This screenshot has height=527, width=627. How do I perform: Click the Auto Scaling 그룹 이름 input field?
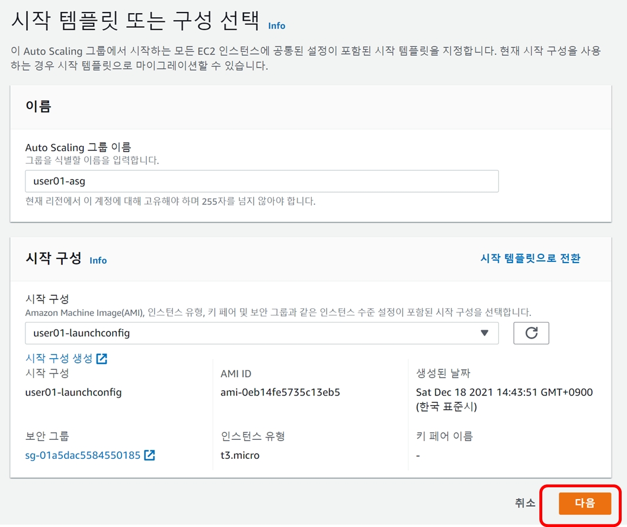[x=261, y=181]
